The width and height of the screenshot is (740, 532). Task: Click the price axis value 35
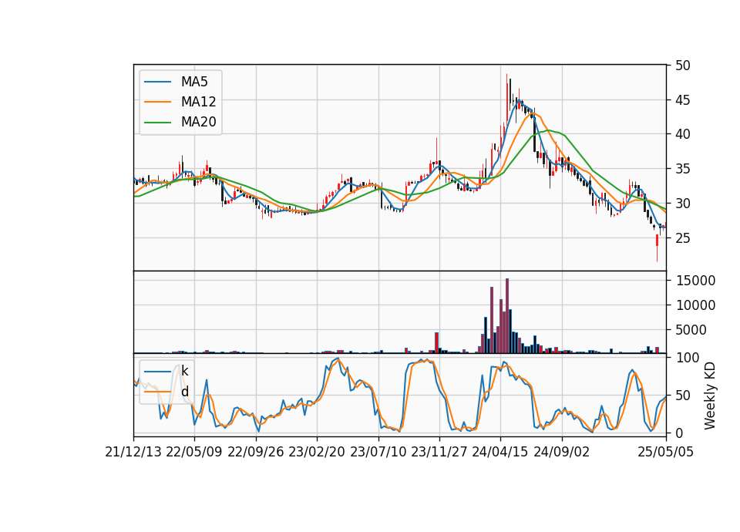point(682,169)
